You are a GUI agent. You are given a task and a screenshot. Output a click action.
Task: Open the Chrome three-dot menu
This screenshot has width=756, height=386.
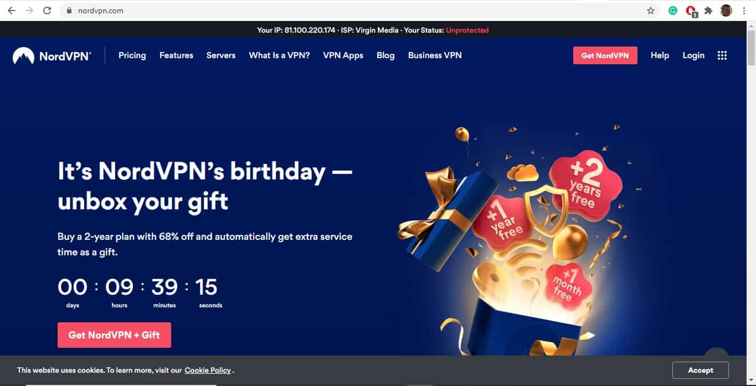tap(744, 11)
